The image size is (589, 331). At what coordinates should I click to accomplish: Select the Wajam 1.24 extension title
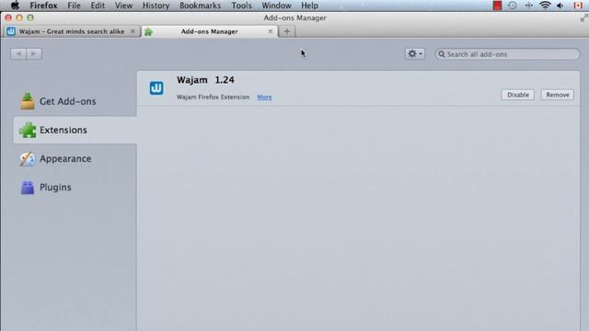[205, 80]
